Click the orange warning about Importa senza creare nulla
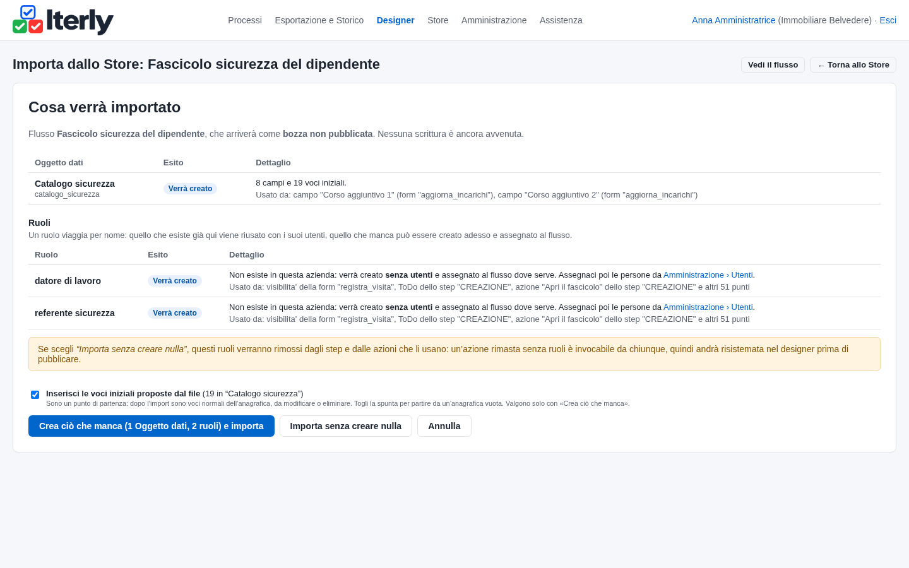Screen dimensions: 909x568 coord(454,354)
